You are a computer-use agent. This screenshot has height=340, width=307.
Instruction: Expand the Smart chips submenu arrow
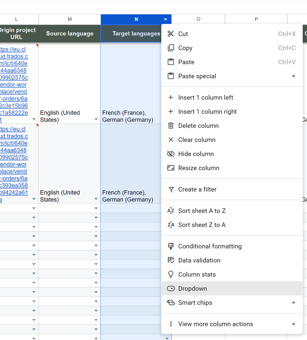[x=294, y=303]
